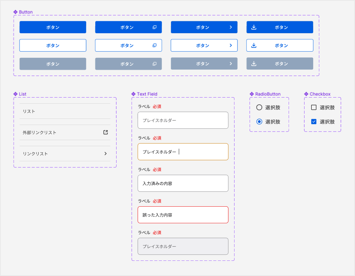The width and height of the screenshot is (355, 276).
Task: Click the red-bordered 誤った入力内容 text field
Action: tap(183, 215)
